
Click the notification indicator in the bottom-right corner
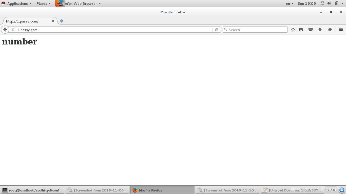pyautogui.click(x=342, y=190)
